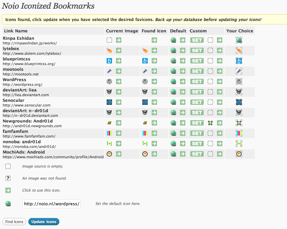Click Your Choice icon for famfamfam

239,133
